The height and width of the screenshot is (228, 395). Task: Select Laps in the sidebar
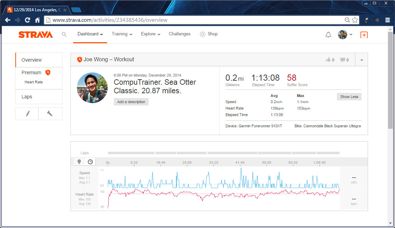click(x=27, y=97)
